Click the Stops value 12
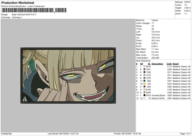 (x=153, y=26)
